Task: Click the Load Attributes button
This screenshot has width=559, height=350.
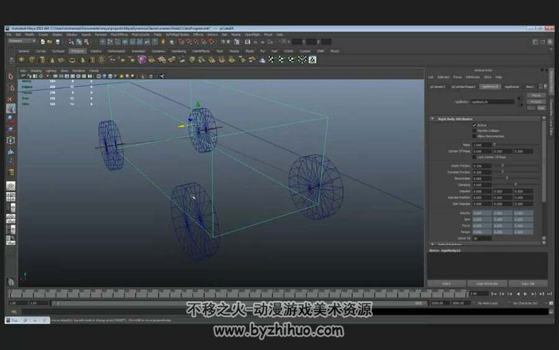Action: click(x=487, y=283)
